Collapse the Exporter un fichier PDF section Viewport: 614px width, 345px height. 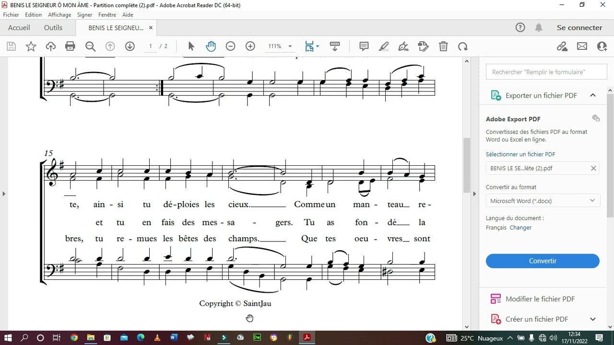(593, 95)
